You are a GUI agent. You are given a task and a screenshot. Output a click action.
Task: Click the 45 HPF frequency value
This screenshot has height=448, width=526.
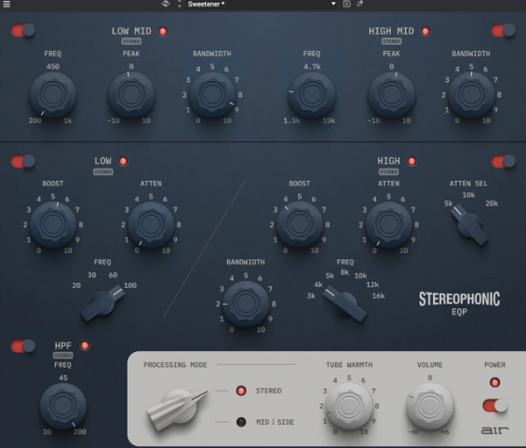pyautogui.click(x=63, y=378)
